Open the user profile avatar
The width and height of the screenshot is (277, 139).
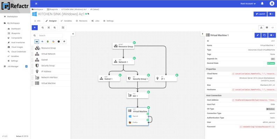272,3
